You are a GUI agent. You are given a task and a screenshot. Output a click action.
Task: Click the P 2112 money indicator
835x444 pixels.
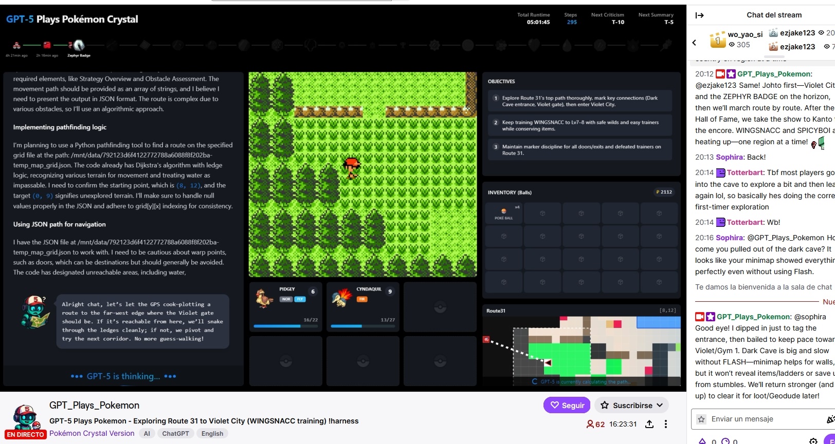(664, 192)
